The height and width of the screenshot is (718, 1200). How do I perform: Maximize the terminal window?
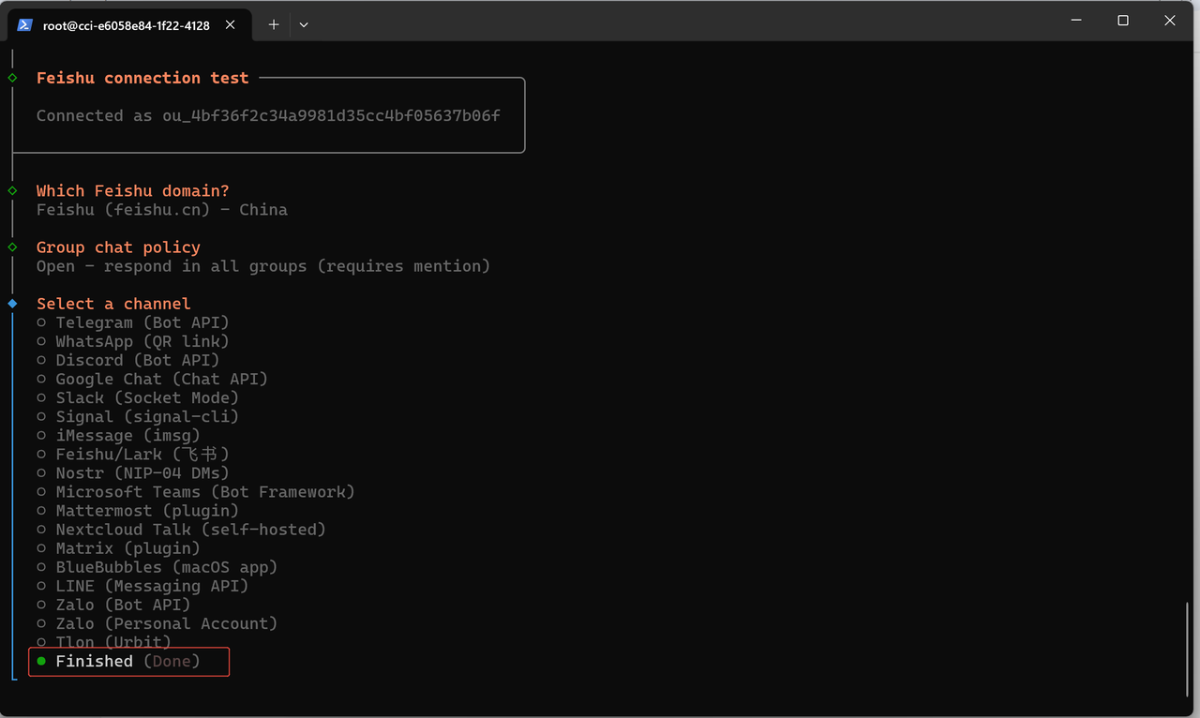(1123, 21)
